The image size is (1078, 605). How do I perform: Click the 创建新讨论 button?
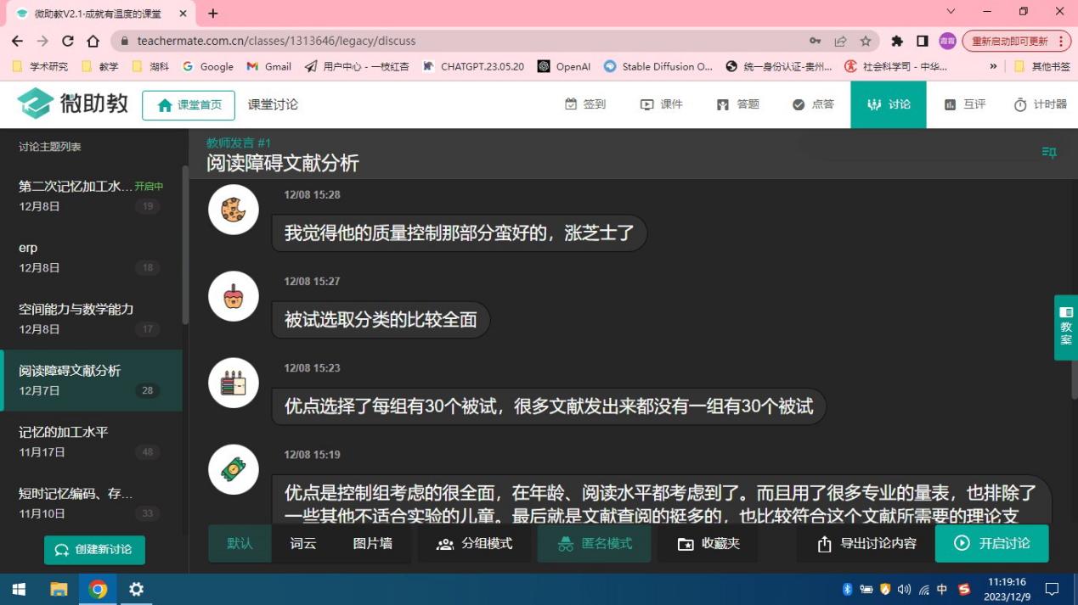pos(94,550)
